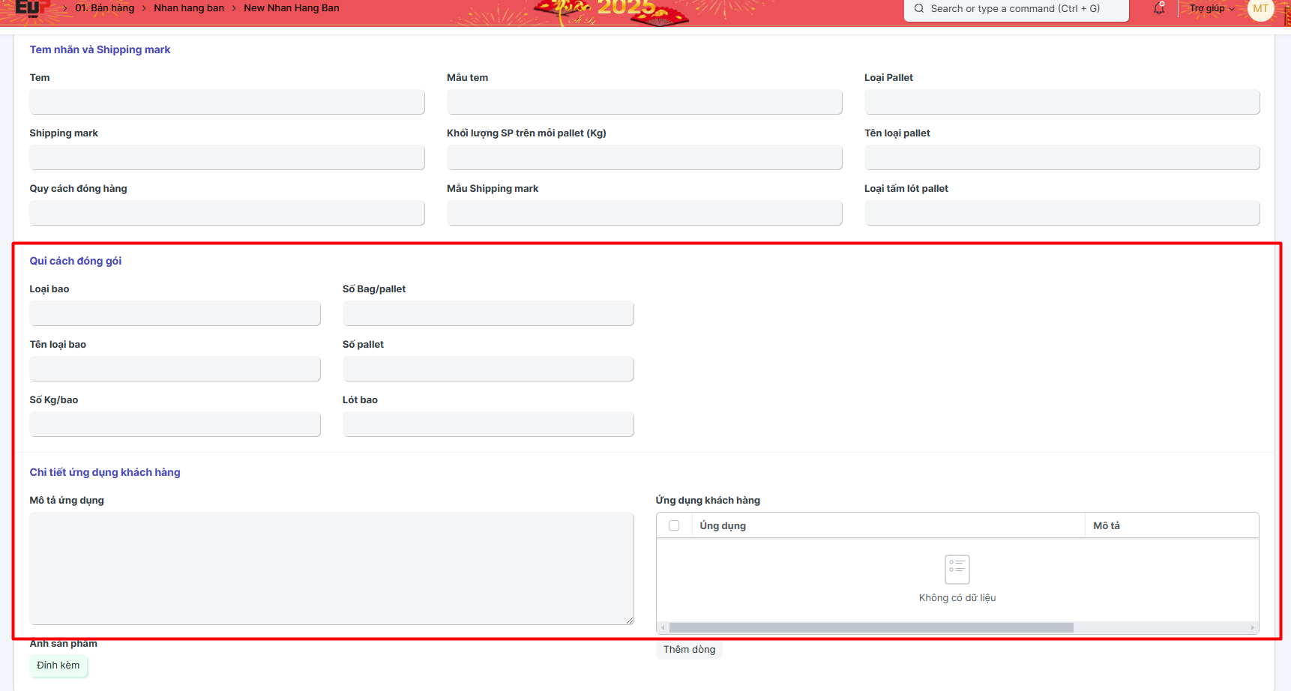Open the Loại Pallet link field

click(1062, 102)
